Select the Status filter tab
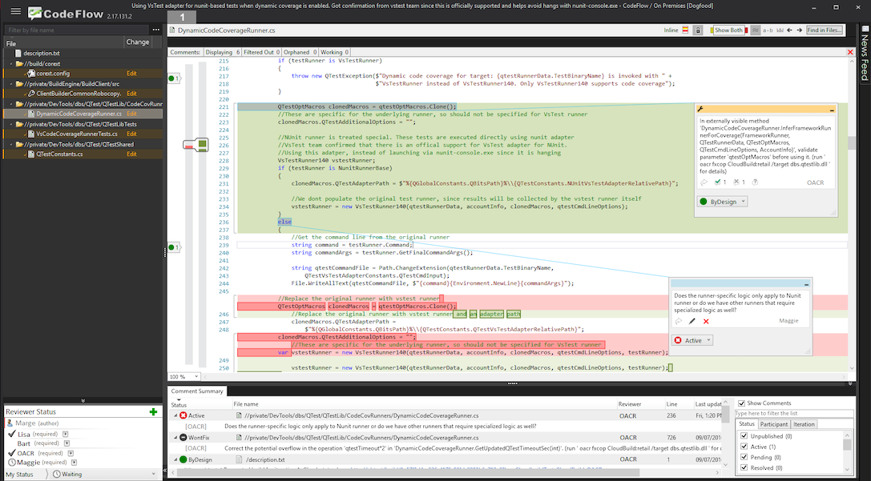The image size is (871, 481). point(747,424)
